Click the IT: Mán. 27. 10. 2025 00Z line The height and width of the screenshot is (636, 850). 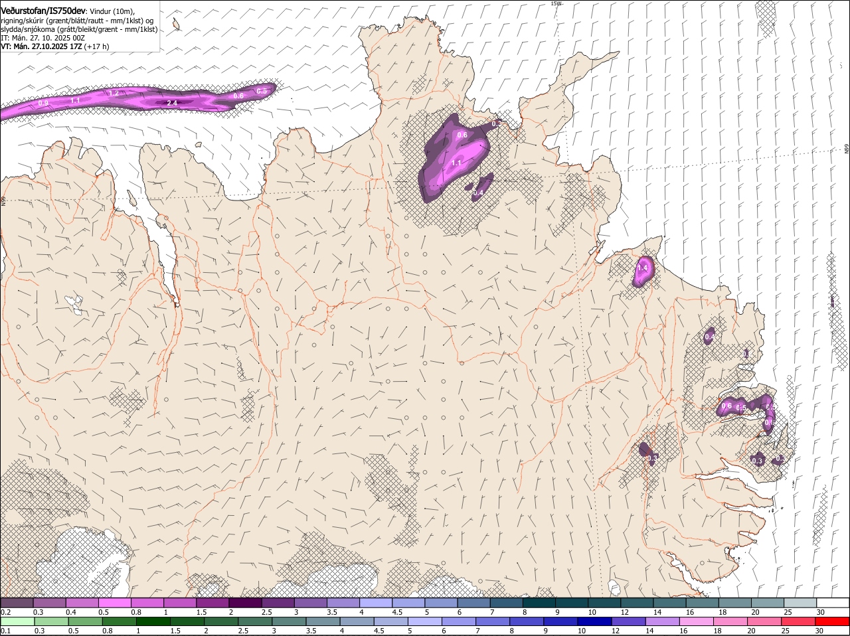43,38
